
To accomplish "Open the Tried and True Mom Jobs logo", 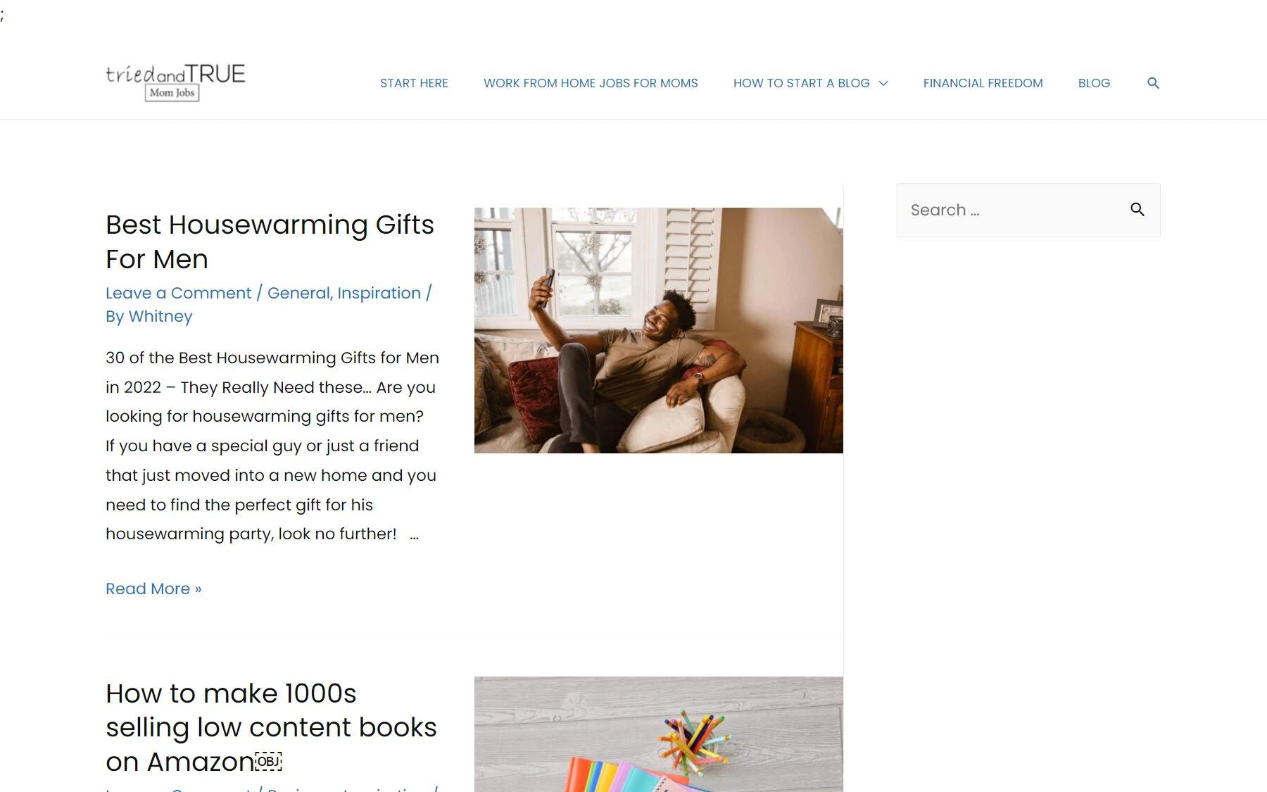I will click(x=175, y=82).
